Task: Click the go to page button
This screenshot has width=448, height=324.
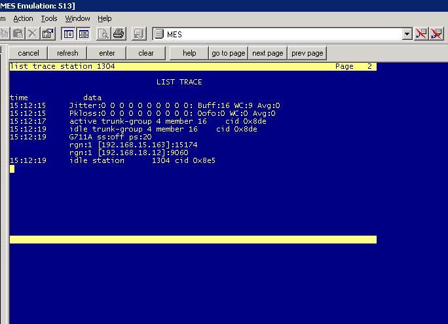Action: tap(229, 53)
